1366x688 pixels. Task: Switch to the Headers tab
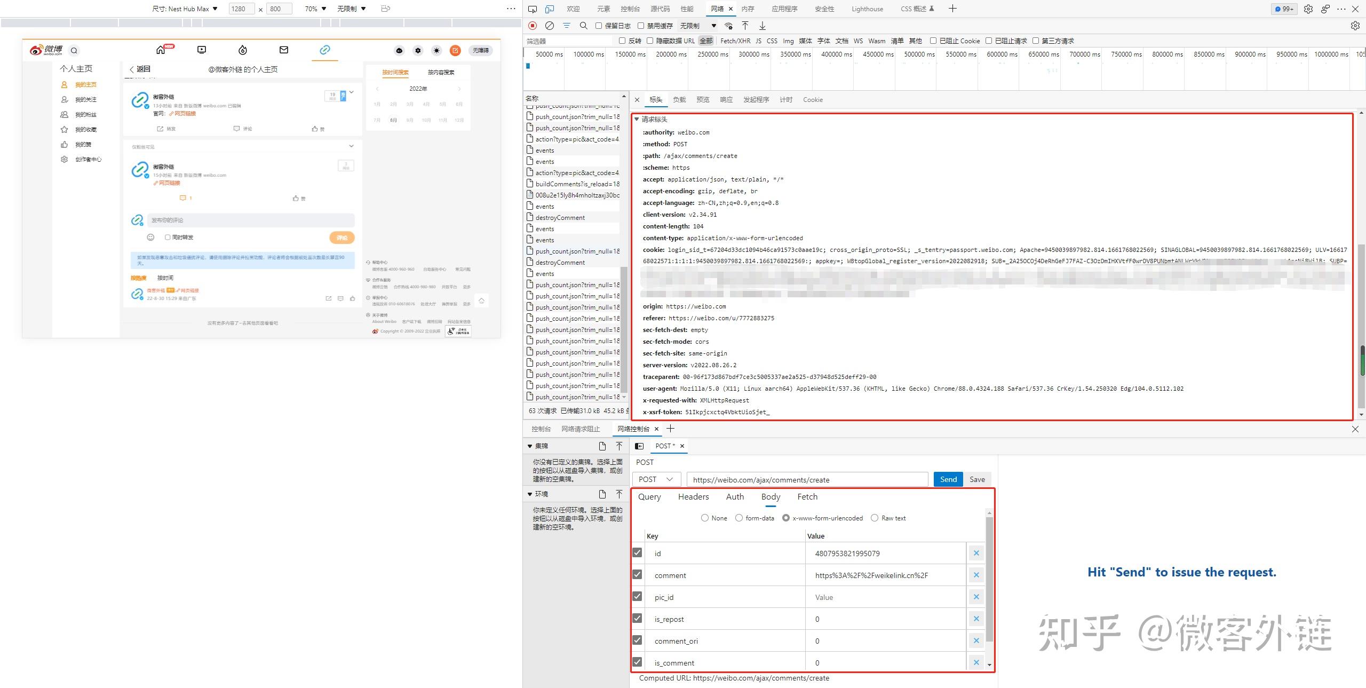coord(693,497)
